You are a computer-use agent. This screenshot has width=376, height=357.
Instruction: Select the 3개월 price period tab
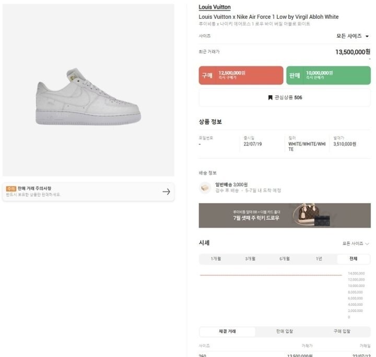click(x=250, y=259)
